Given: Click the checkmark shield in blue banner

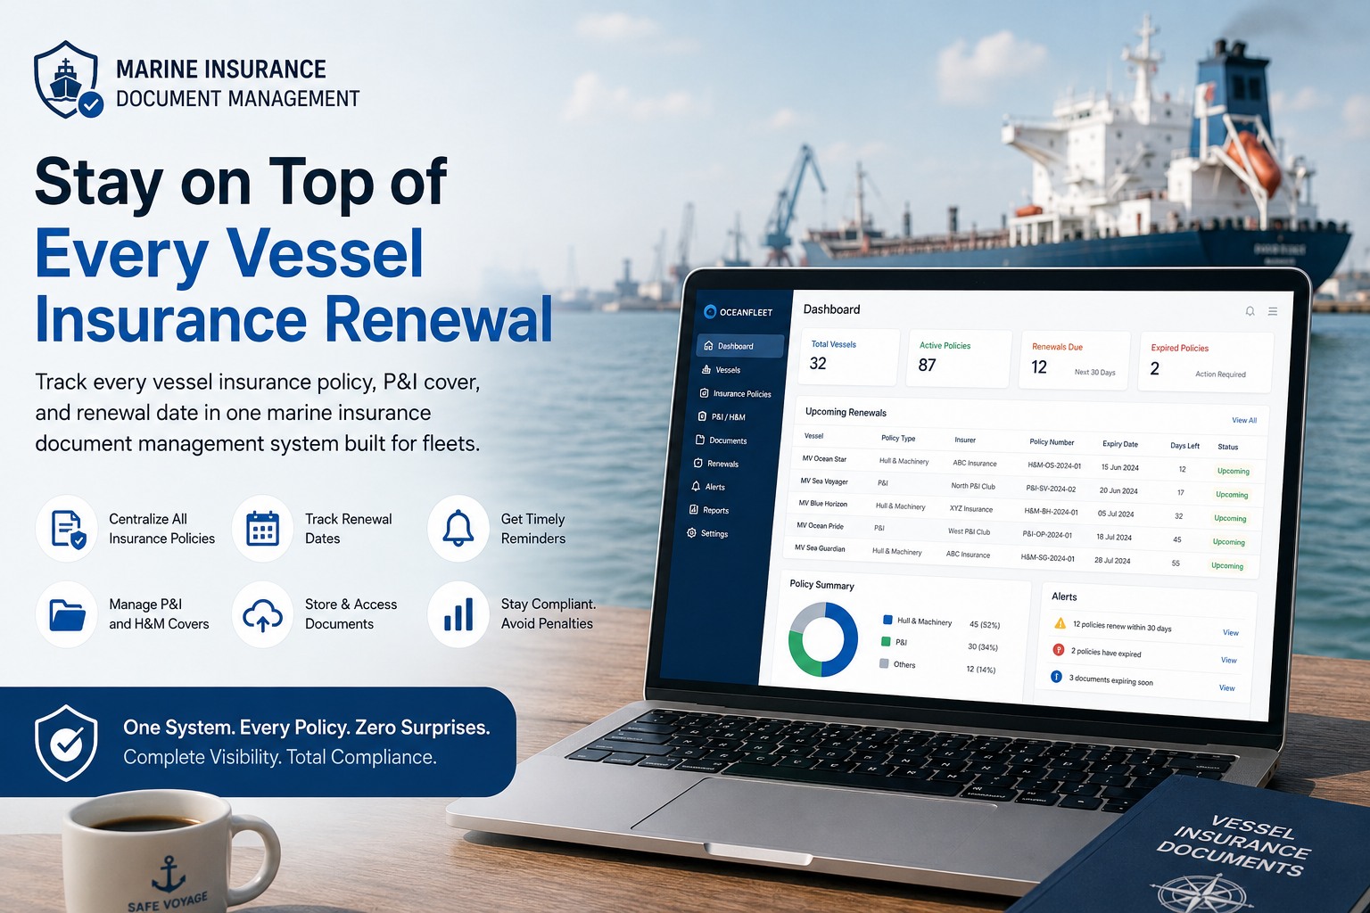Looking at the screenshot, I should (x=66, y=743).
